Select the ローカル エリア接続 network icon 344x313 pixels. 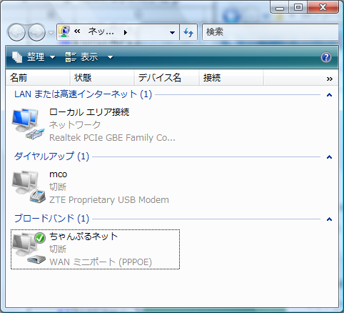click(x=29, y=124)
